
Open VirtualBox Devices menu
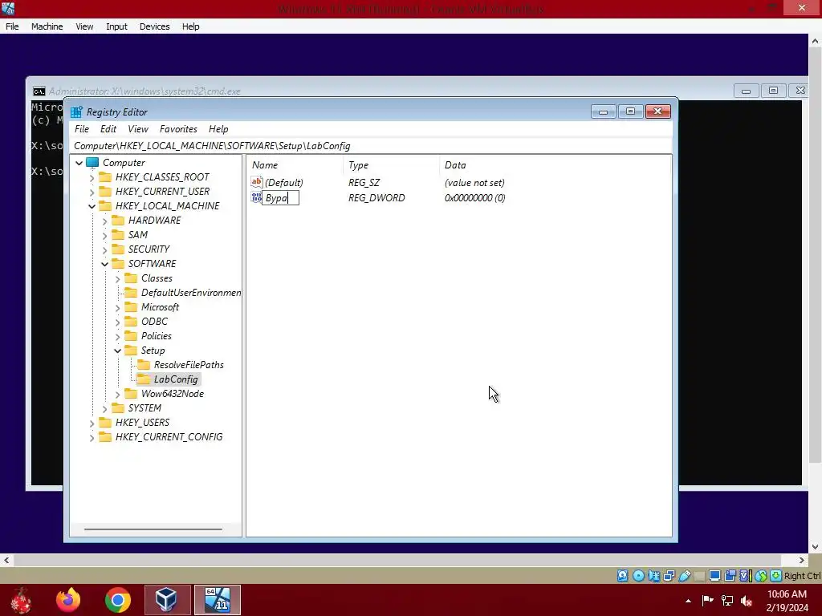click(x=154, y=26)
